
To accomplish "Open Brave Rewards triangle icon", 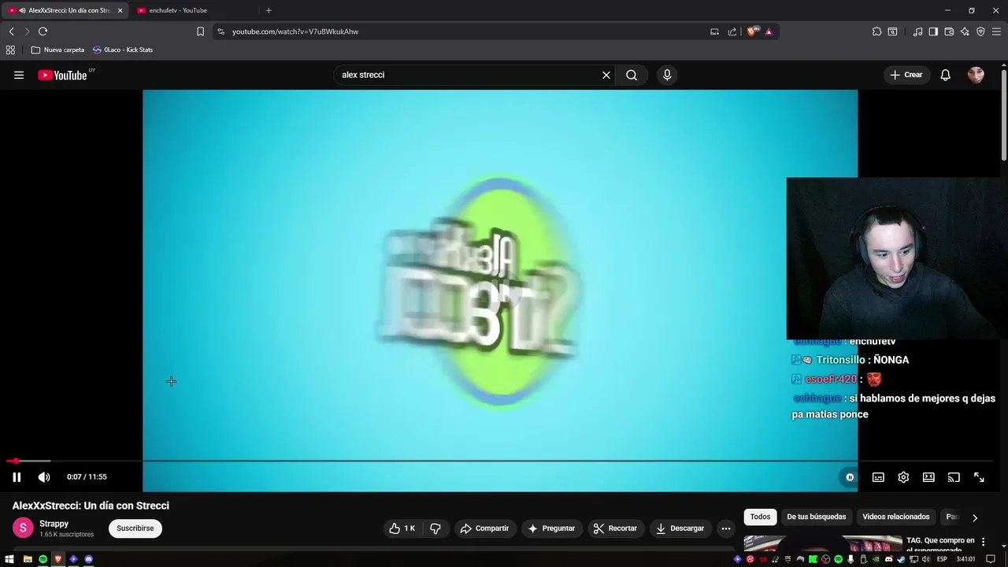I will [769, 31].
